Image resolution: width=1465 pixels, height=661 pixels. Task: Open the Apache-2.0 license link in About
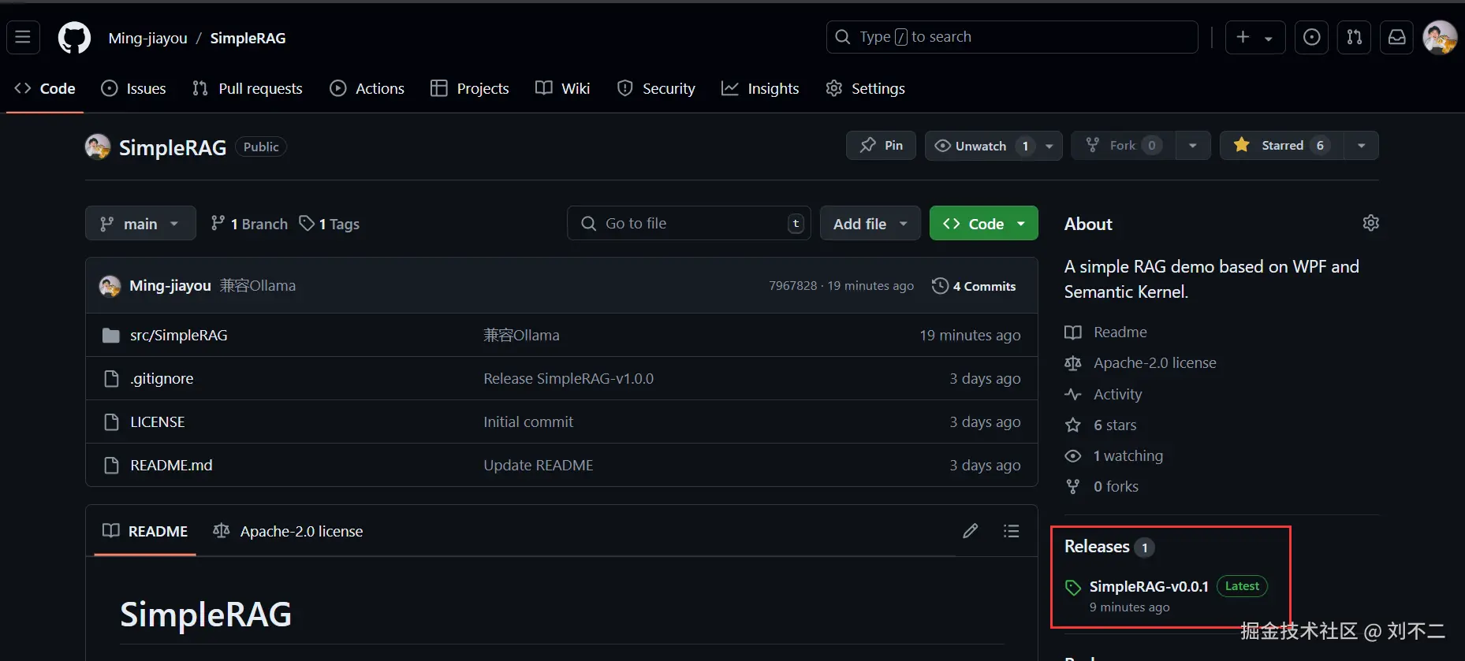point(1140,362)
